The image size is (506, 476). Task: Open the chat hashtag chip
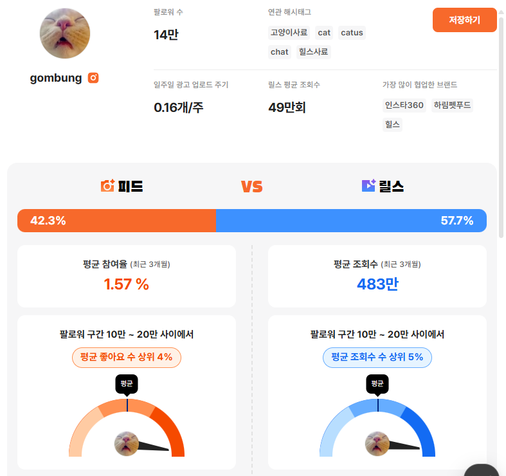point(280,52)
